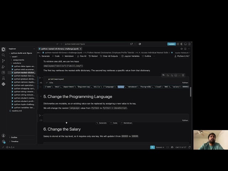Screen dimensions: 228x171
Task: Click the trash icon to delete the cell
Action: click(183, 75)
